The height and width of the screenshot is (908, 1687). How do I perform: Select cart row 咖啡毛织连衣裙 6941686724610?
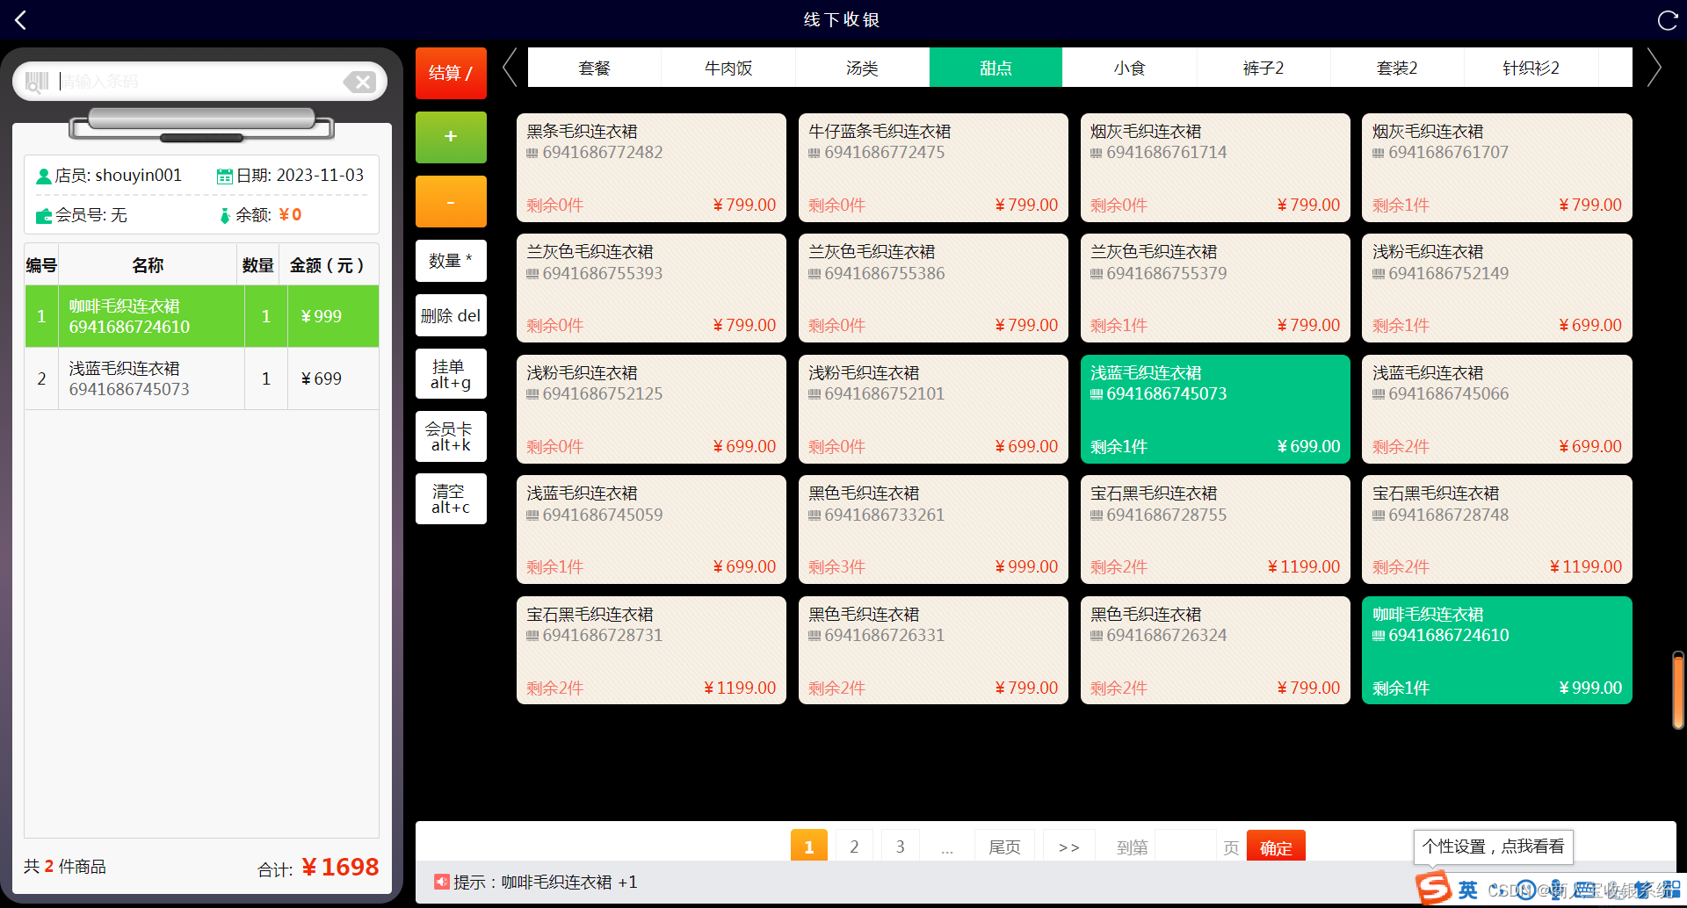click(202, 316)
